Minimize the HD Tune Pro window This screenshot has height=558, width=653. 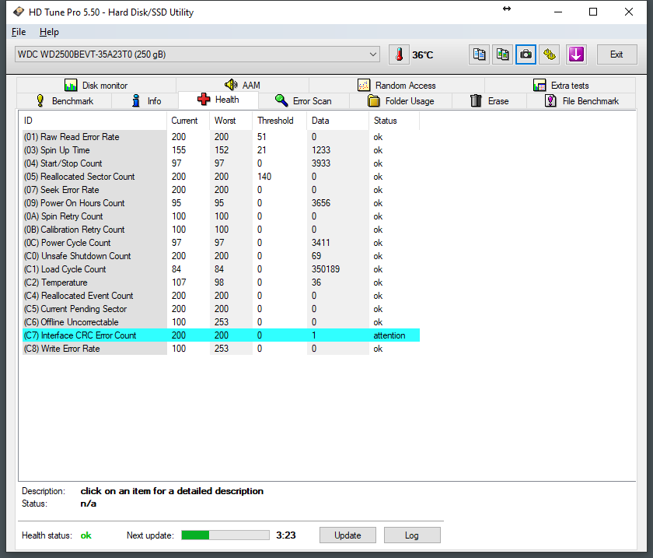click(x=558, y=12)
